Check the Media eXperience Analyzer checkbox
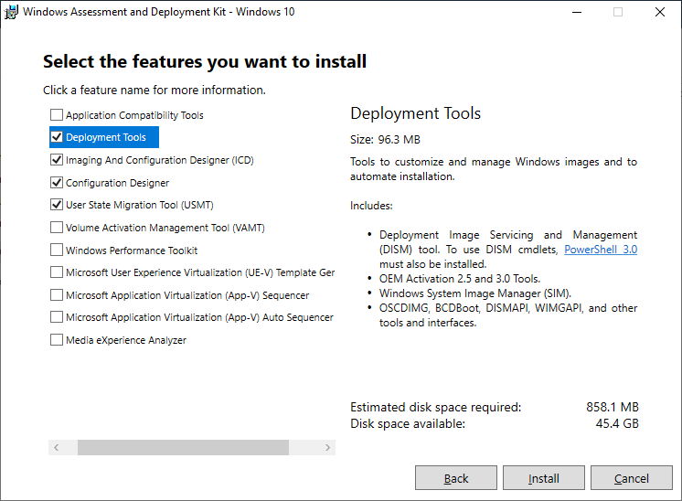Image resolution: width=682 pixels, height=501 pixels. [57, 340]
